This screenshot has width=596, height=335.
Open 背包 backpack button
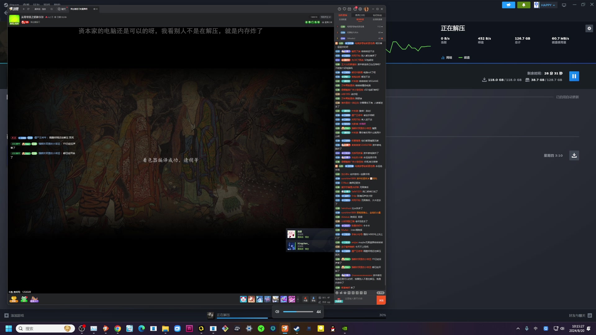coord(314,299)
